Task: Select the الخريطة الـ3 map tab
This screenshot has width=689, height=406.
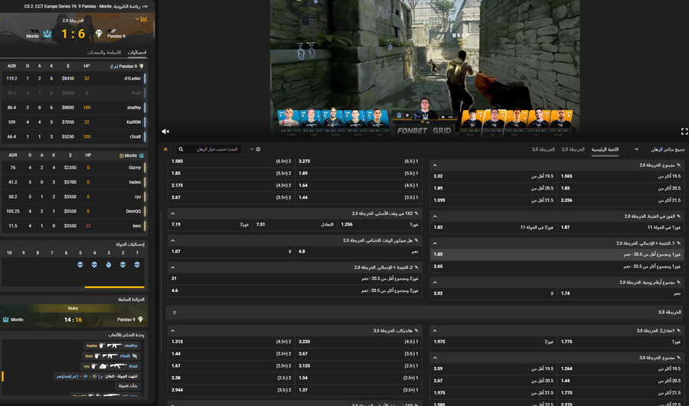Action: tap(543, 150)
